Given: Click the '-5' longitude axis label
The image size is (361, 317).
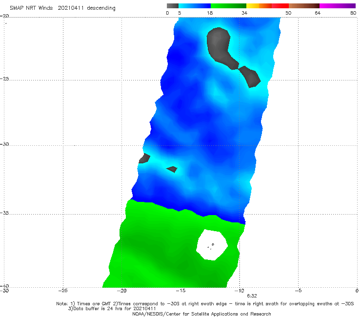Looking at the screenshot, I should (x=298, y=291).
